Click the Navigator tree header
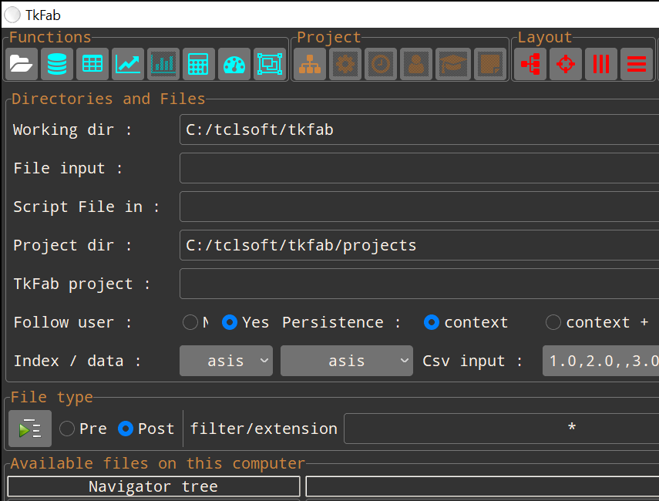This screenshot has height=501, width=659. [x=153, y=486]
